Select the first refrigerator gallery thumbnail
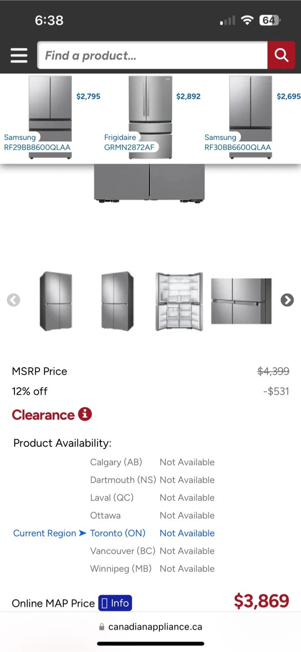The image size is (301, 652). (x=56, y=301)
